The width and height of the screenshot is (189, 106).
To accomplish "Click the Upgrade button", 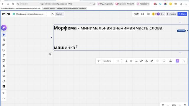I will pyautogui.click(x=59, y=14).
